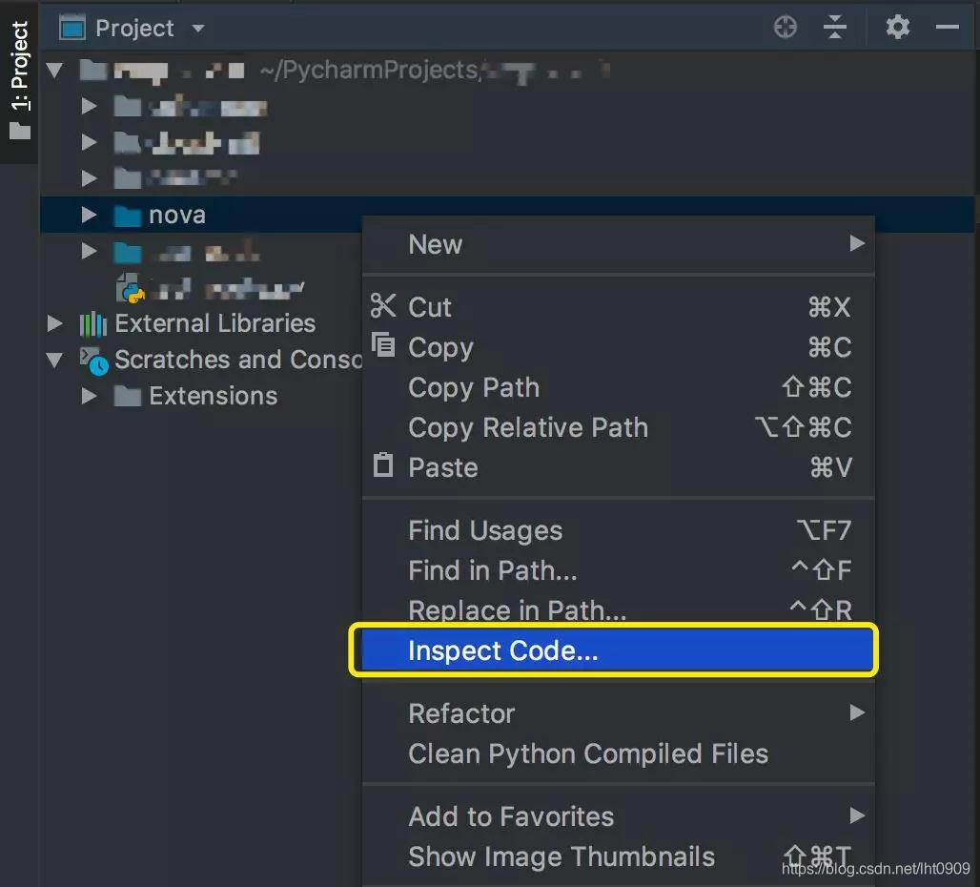Open the Refactor submenu
The height and width of the screenshot is (887, 980).
(x=618, y=713)
